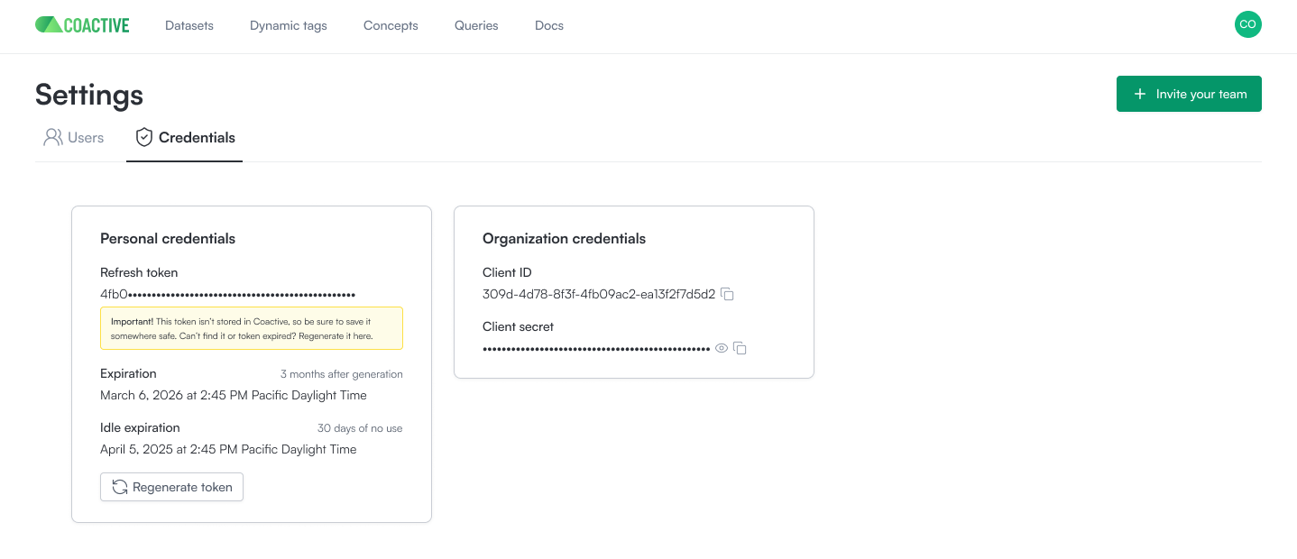Open the CO user avatar menu
The height and width of the screenshot is (559, 1297).
1247,25
